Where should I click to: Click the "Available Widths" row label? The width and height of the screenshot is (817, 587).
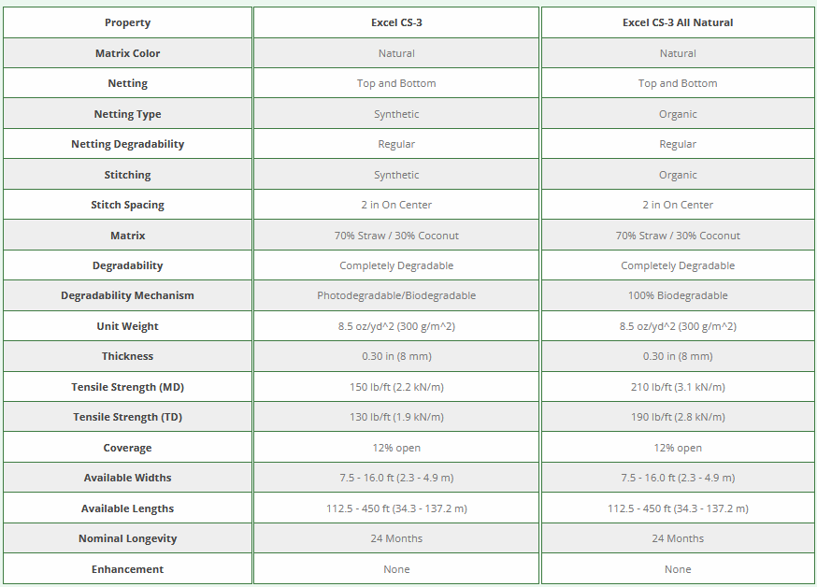coord(127,478)
